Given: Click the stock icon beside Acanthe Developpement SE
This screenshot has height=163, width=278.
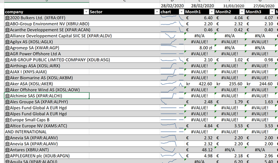Looking at the screenshot, I should tap(7, 30).
